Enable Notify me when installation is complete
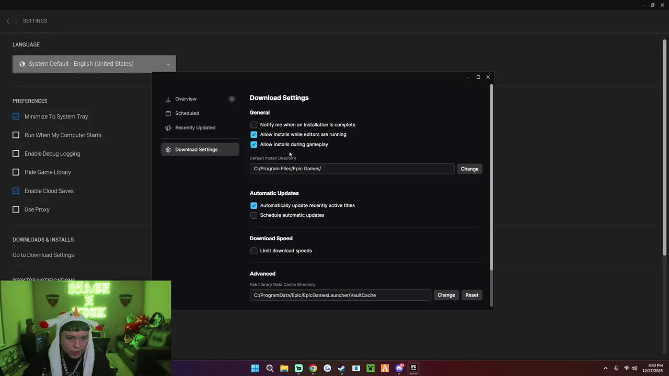The height and width of the screenshot is (376, 669). 254,125
